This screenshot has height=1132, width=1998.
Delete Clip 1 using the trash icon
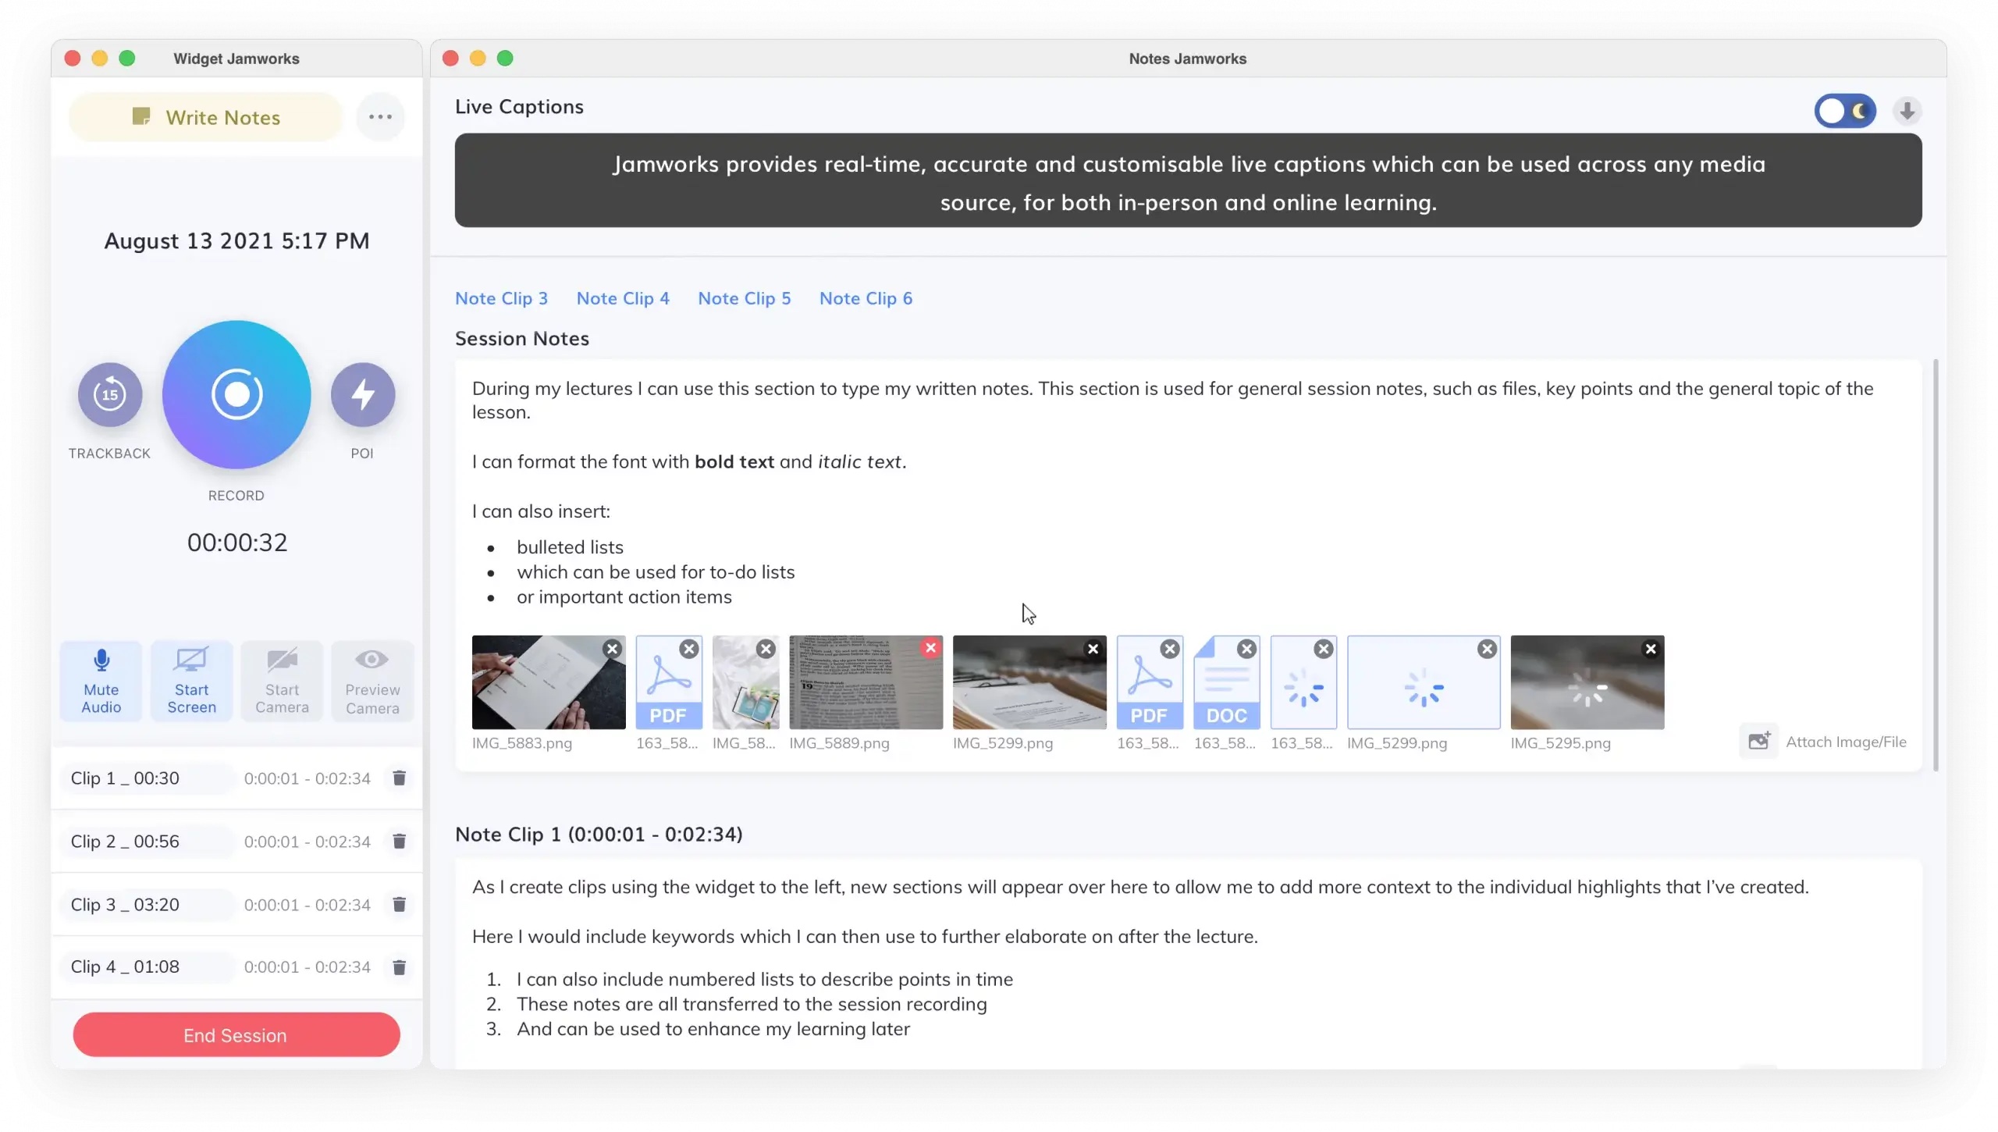(399, 778)
